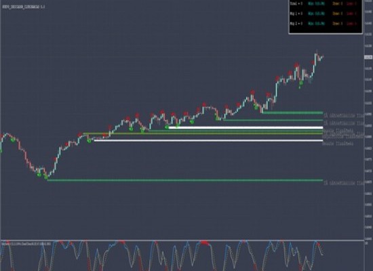
Task: Select the upper white horizontal level line
Action: [x=246, y=127]
